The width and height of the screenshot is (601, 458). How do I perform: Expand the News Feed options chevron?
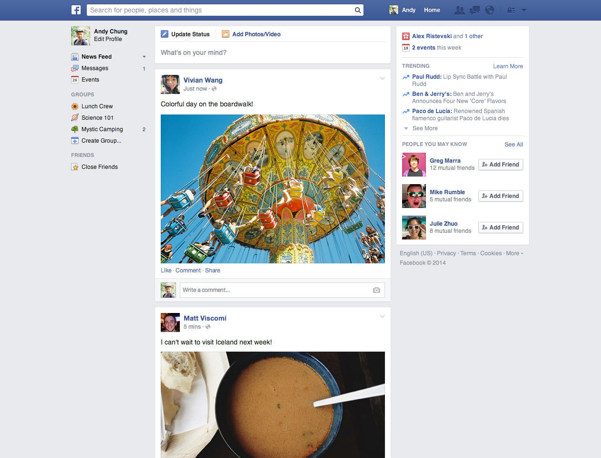[x=144, y=56]
